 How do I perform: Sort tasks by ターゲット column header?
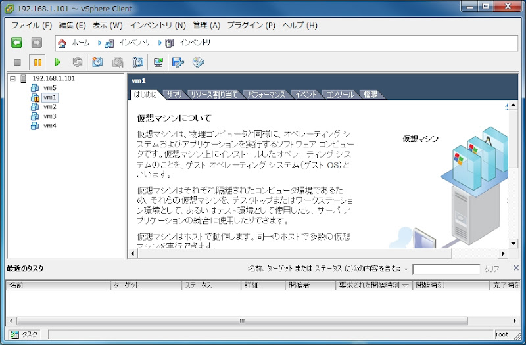click(x=146, y=285)
